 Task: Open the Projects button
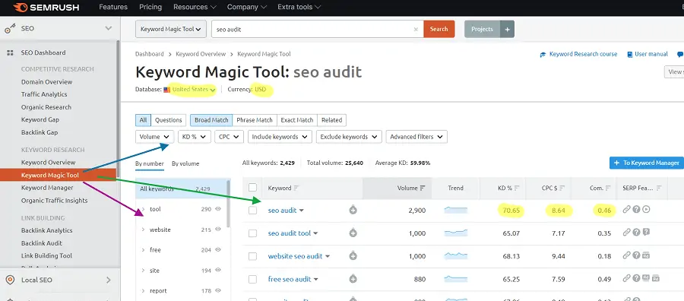tap(482, 29)
